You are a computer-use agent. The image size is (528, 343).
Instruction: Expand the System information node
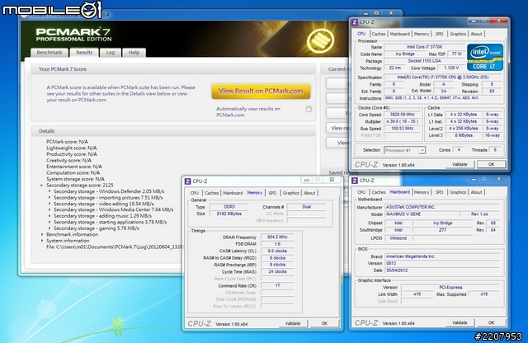click(42, 241)
